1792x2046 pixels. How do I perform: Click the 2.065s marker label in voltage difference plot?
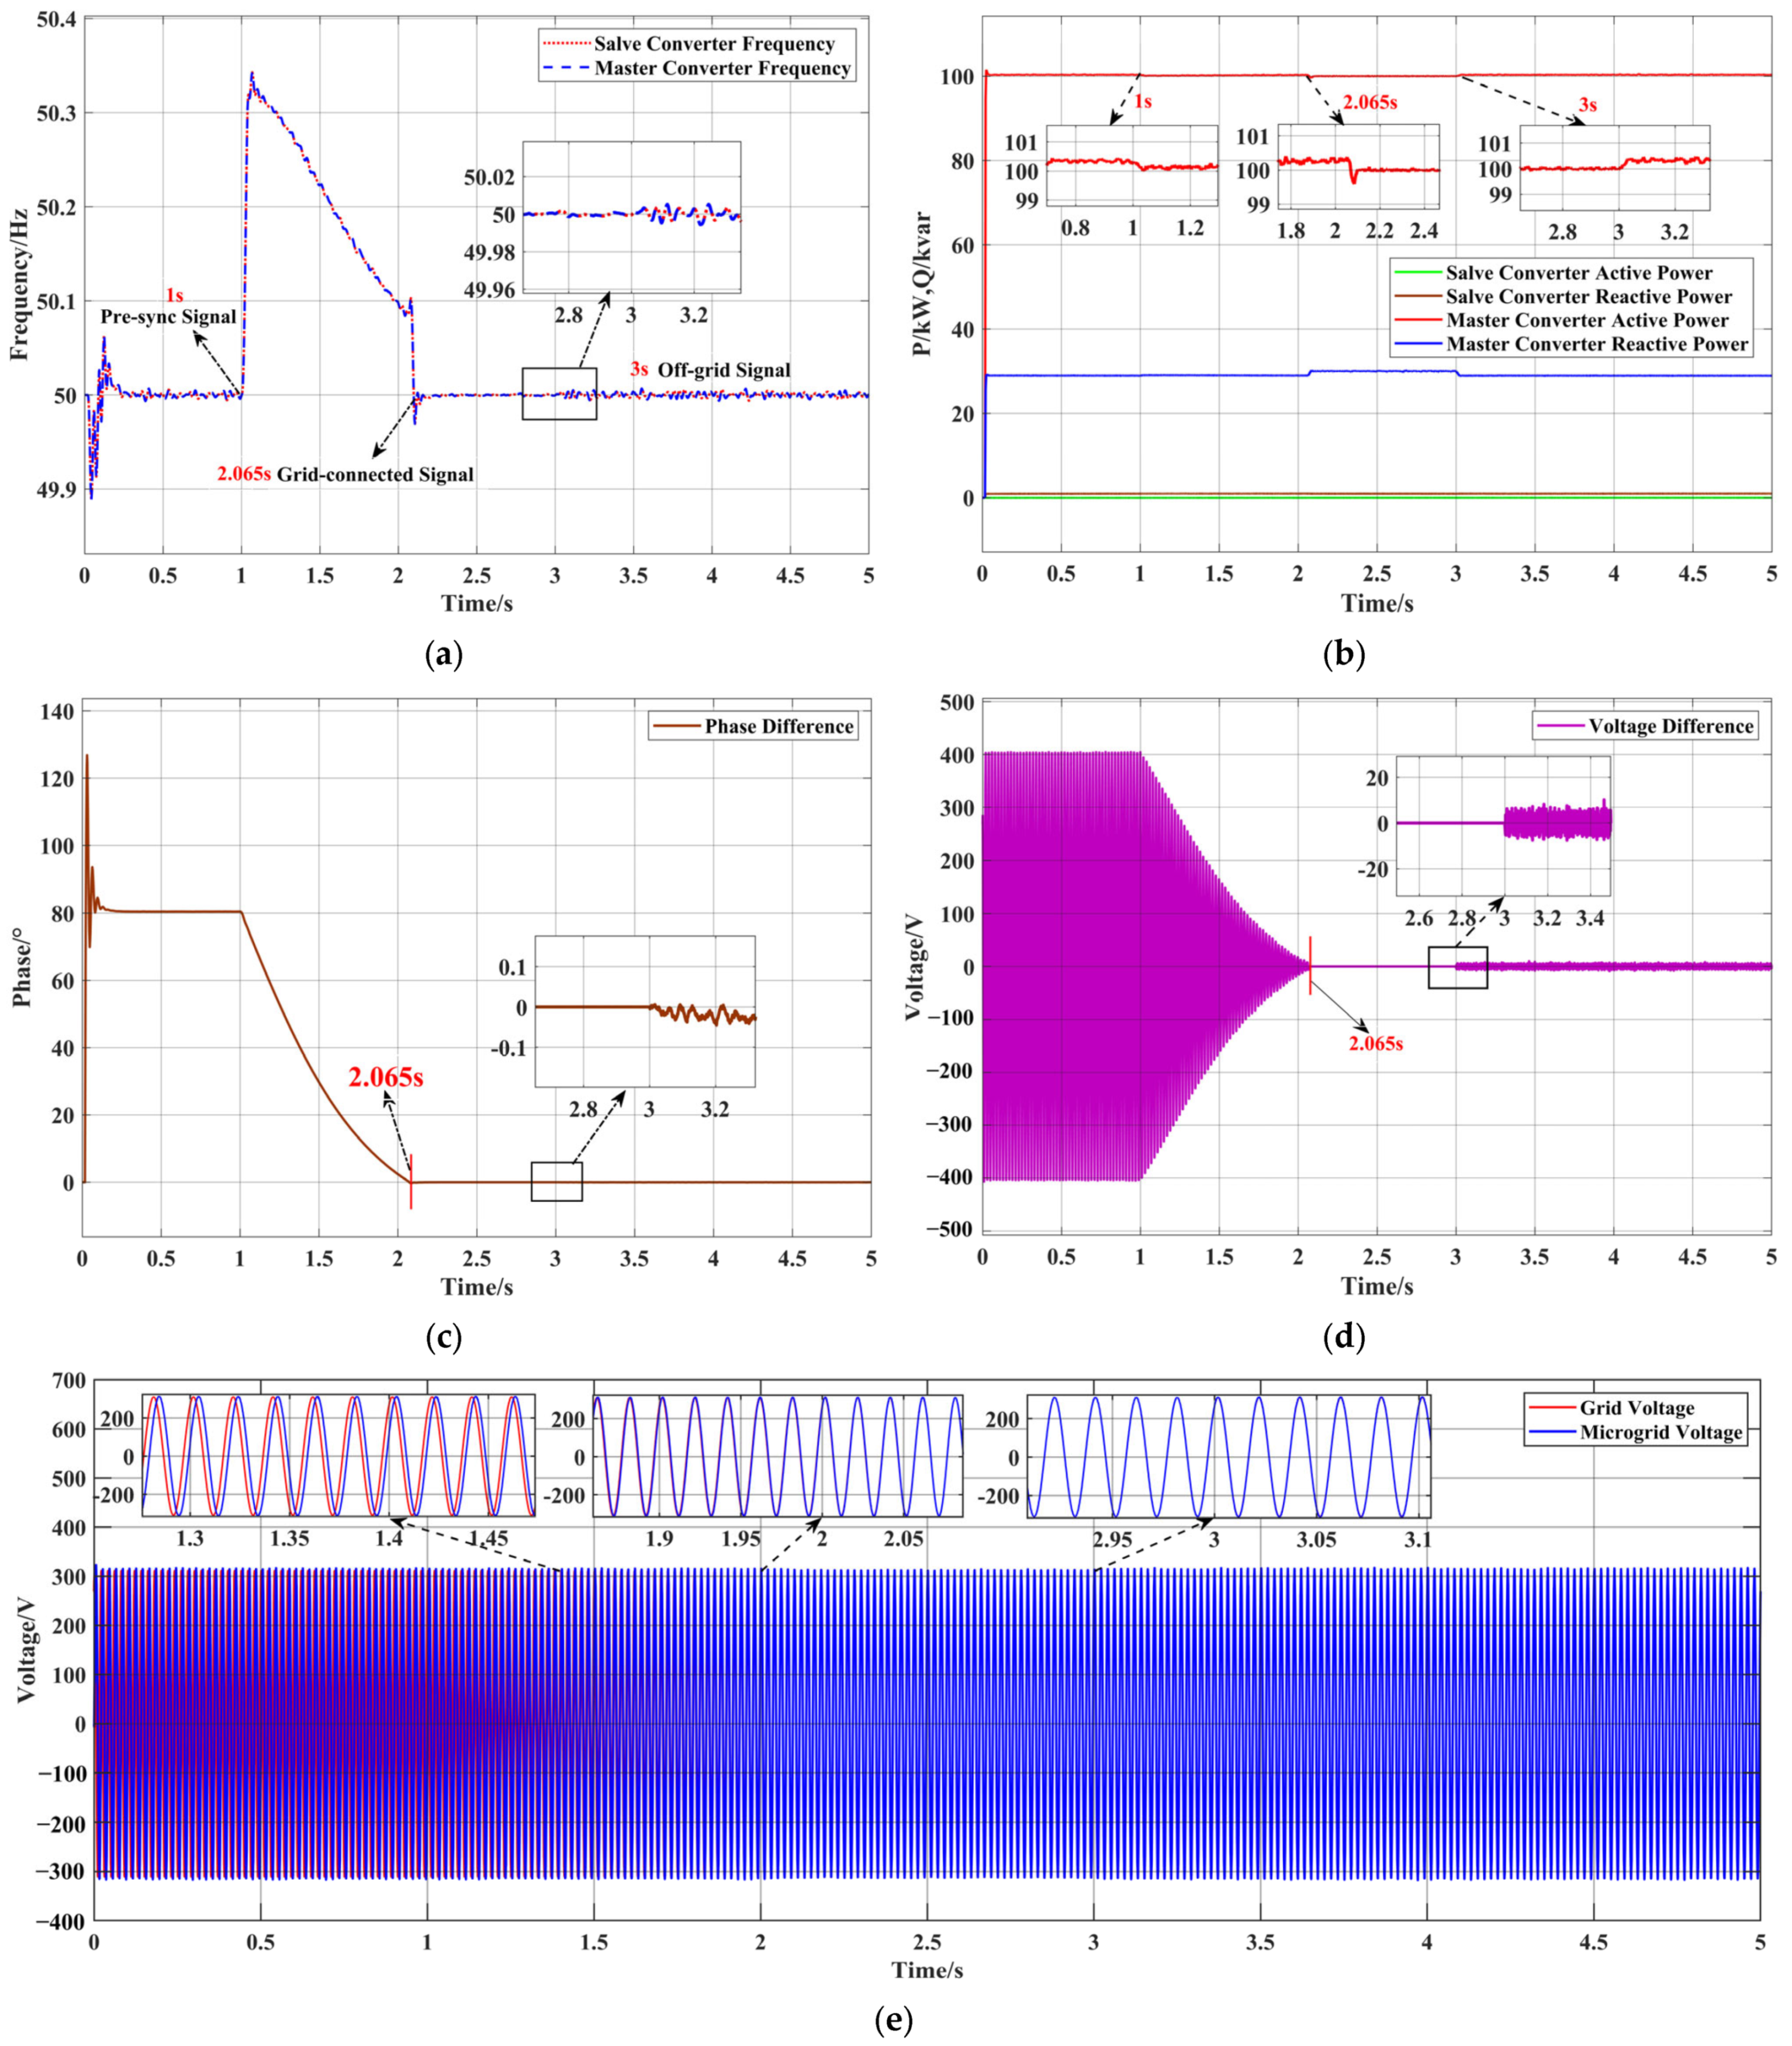pos(1375,1044)
